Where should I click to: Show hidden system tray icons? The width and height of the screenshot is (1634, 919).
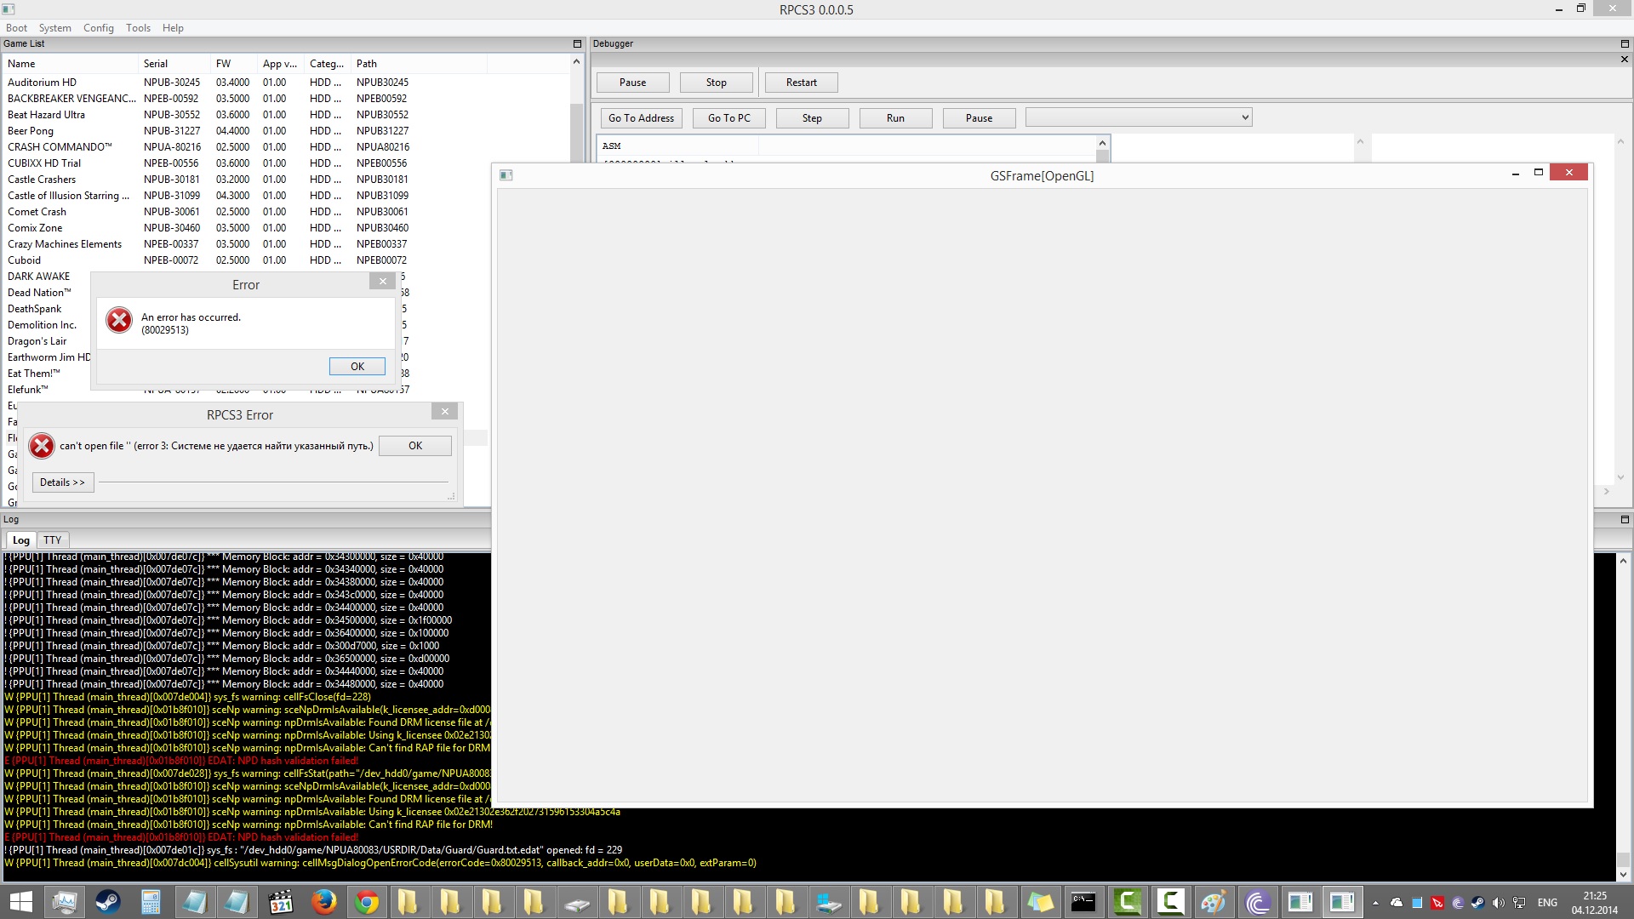1375,903
